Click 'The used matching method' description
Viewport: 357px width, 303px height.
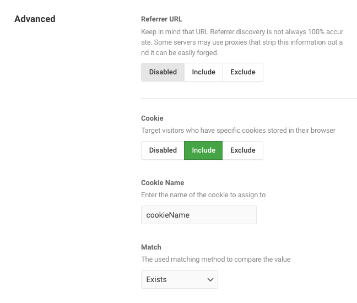(215, 259)
